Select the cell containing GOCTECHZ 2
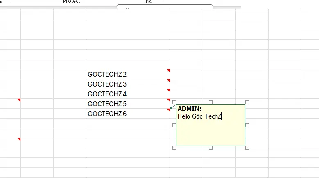This screenshot has height=178, width=319. click(128, 74)
